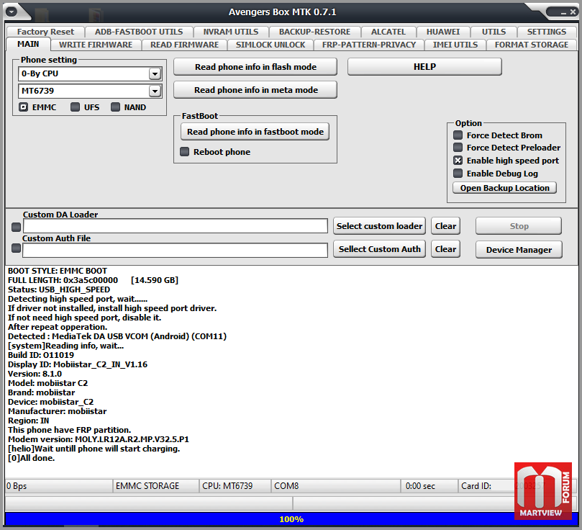This screenshot has height=530, width=582.
Task: Click Open Backup Location button
Action: pyautogui.click(x=504, y=188)
